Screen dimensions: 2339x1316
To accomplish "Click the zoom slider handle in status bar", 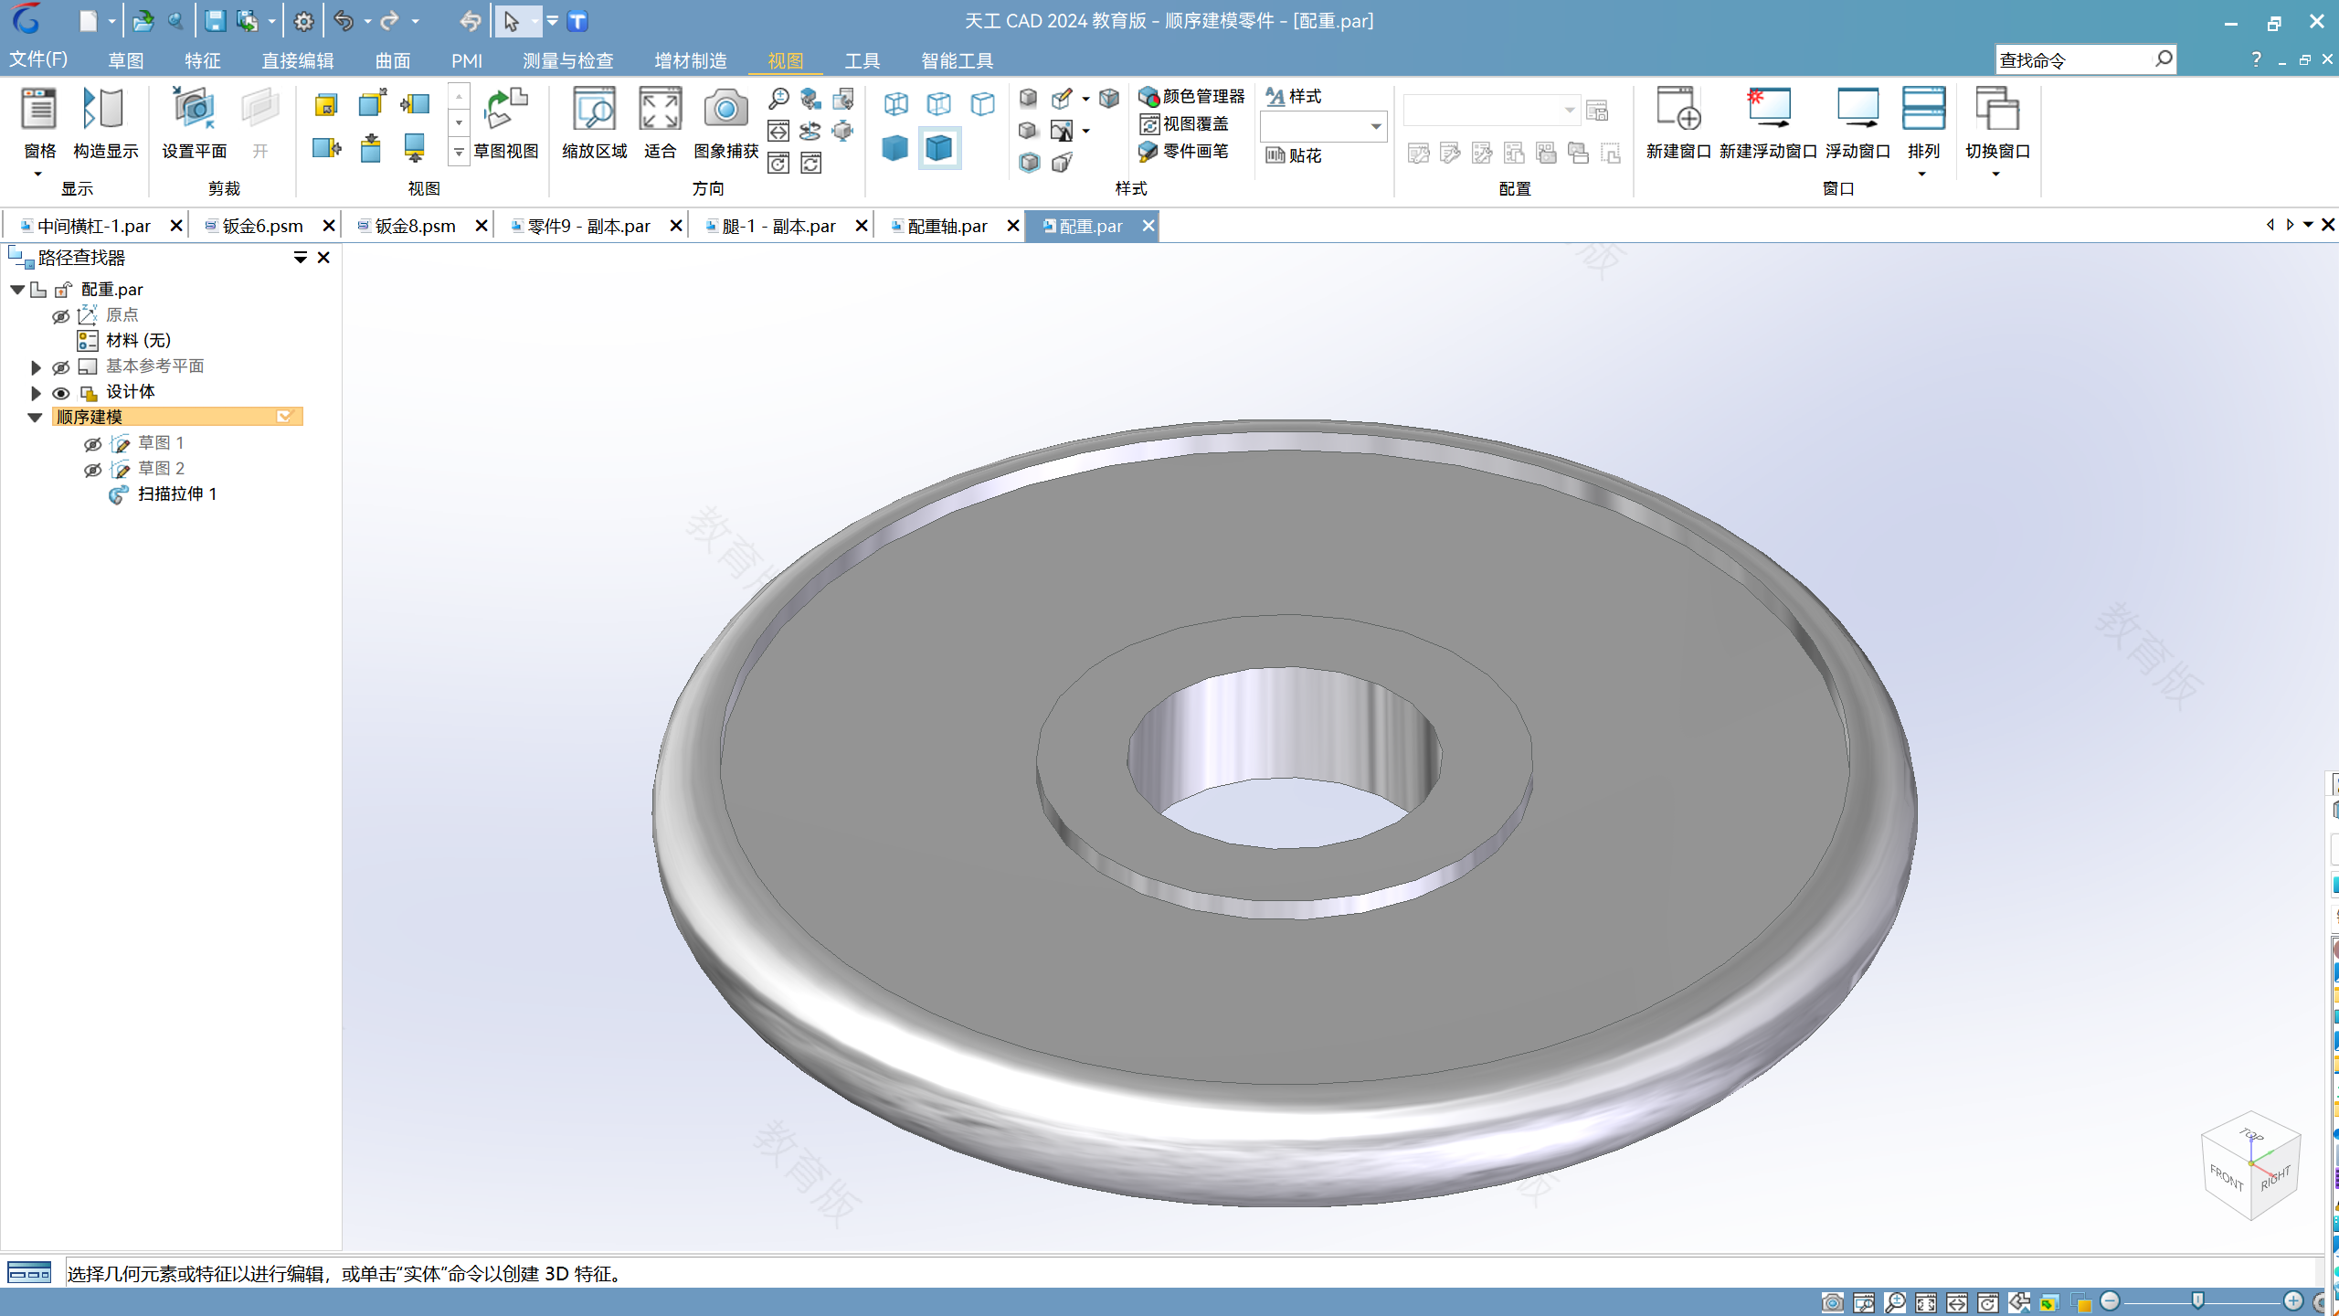I will click(2198, 1300).
